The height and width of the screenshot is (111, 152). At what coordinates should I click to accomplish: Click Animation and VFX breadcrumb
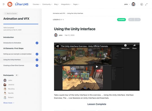(59, 13)
